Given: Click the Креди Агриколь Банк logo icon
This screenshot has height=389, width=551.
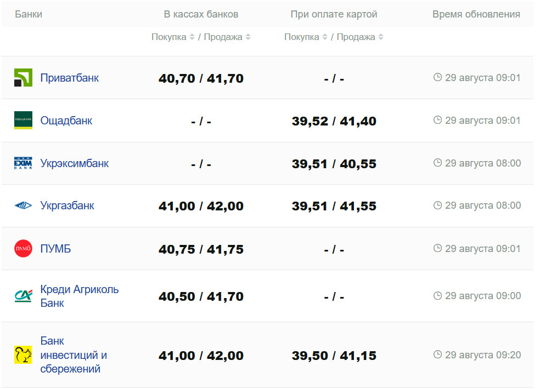Looking at the screenshot, I should click(x=23, y=296).
